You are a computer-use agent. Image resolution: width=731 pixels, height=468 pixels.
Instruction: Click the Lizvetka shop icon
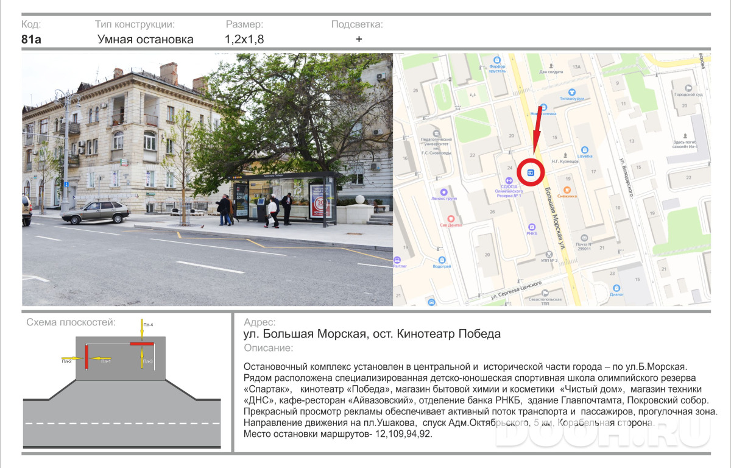pyautogui.click(x=584, y=149)
